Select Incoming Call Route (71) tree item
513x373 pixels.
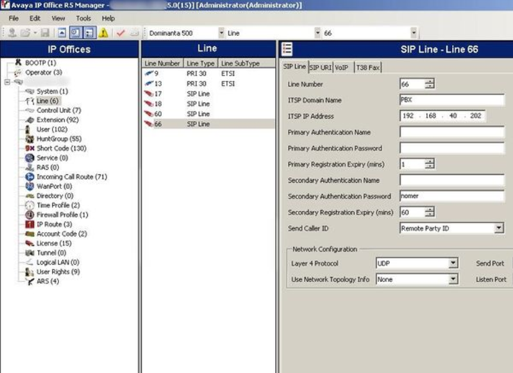(x=72, y=177)
